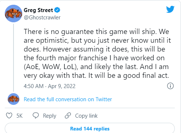Click the circled info icon beside timestamp
Screen dimensions: 181x133
pos(170,86)
